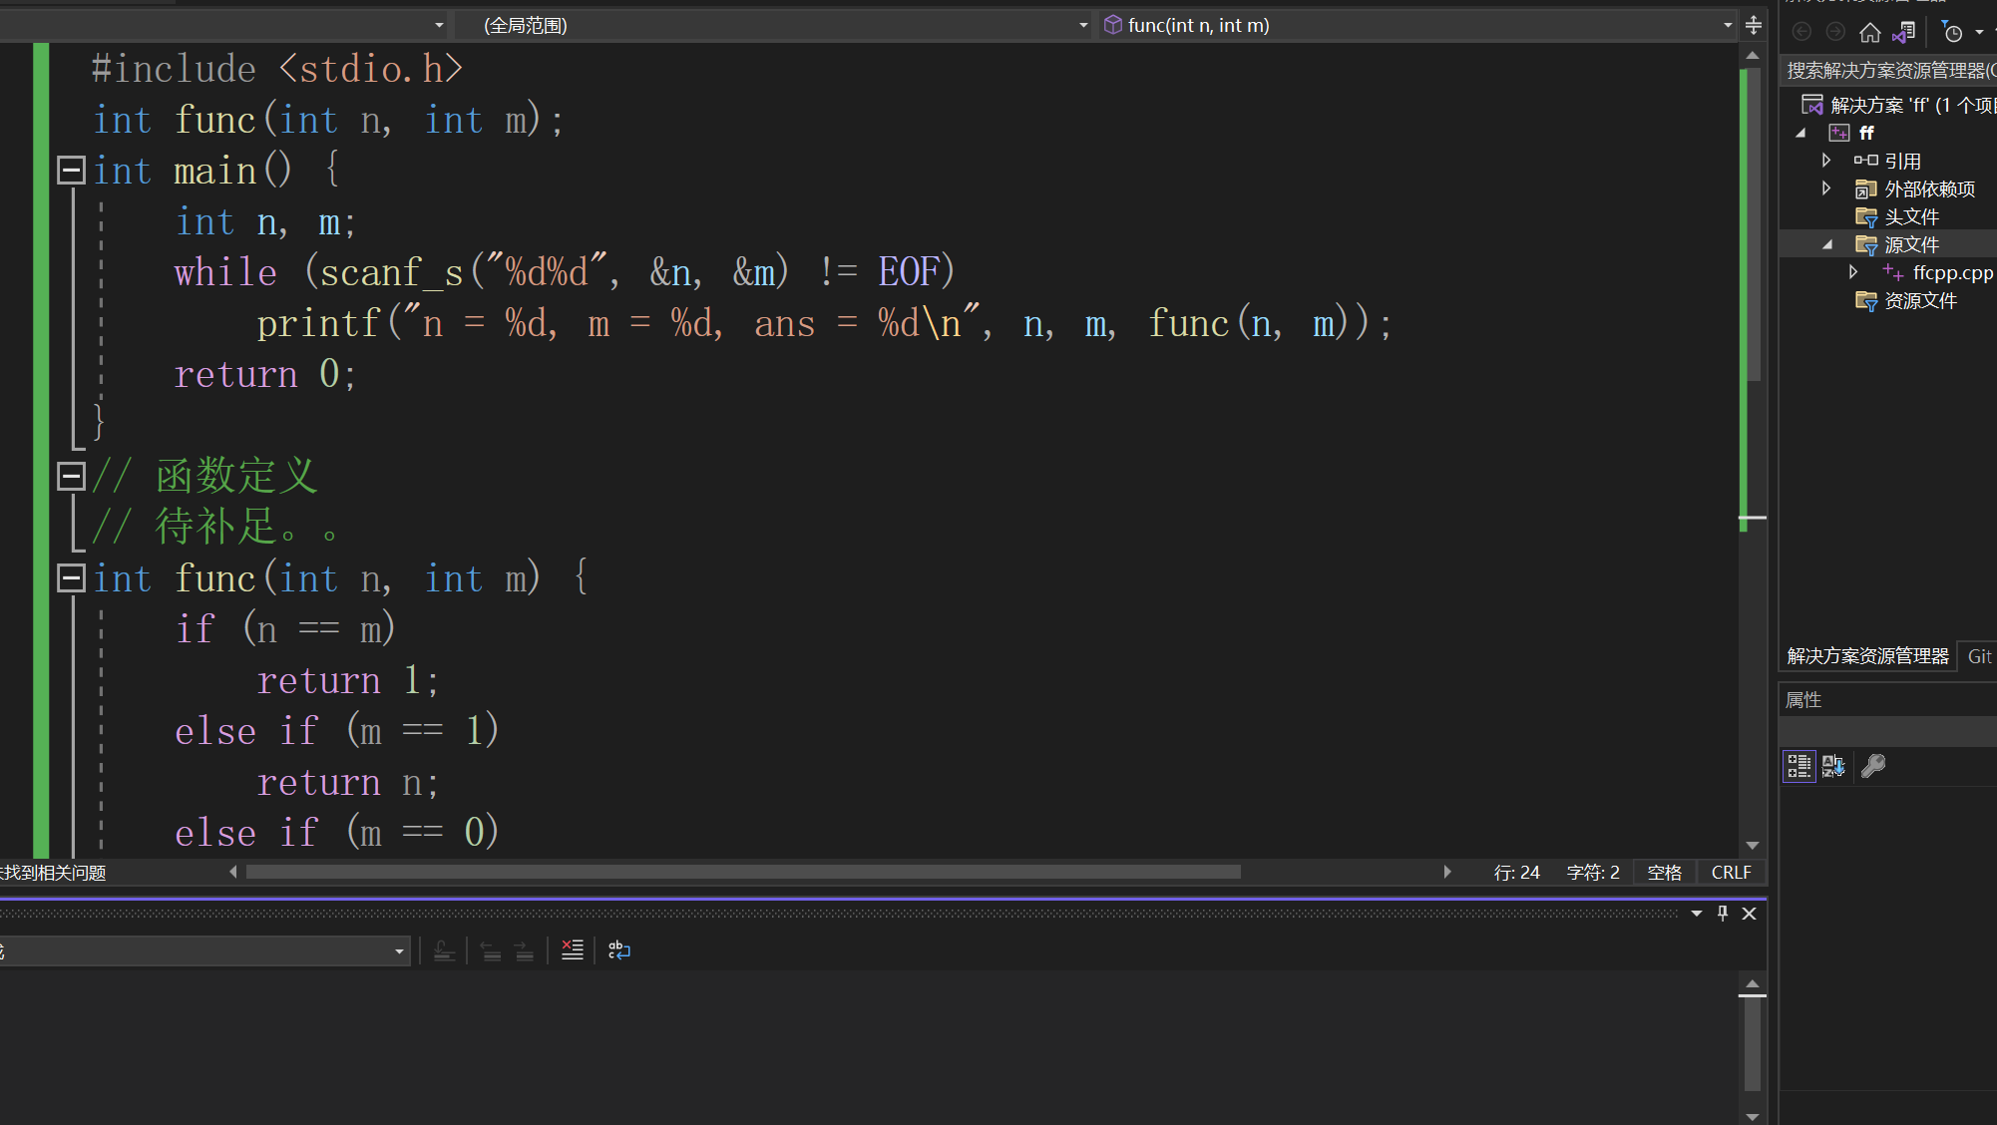
Task: Switch to the Git tab
Action: (1979, 656)
